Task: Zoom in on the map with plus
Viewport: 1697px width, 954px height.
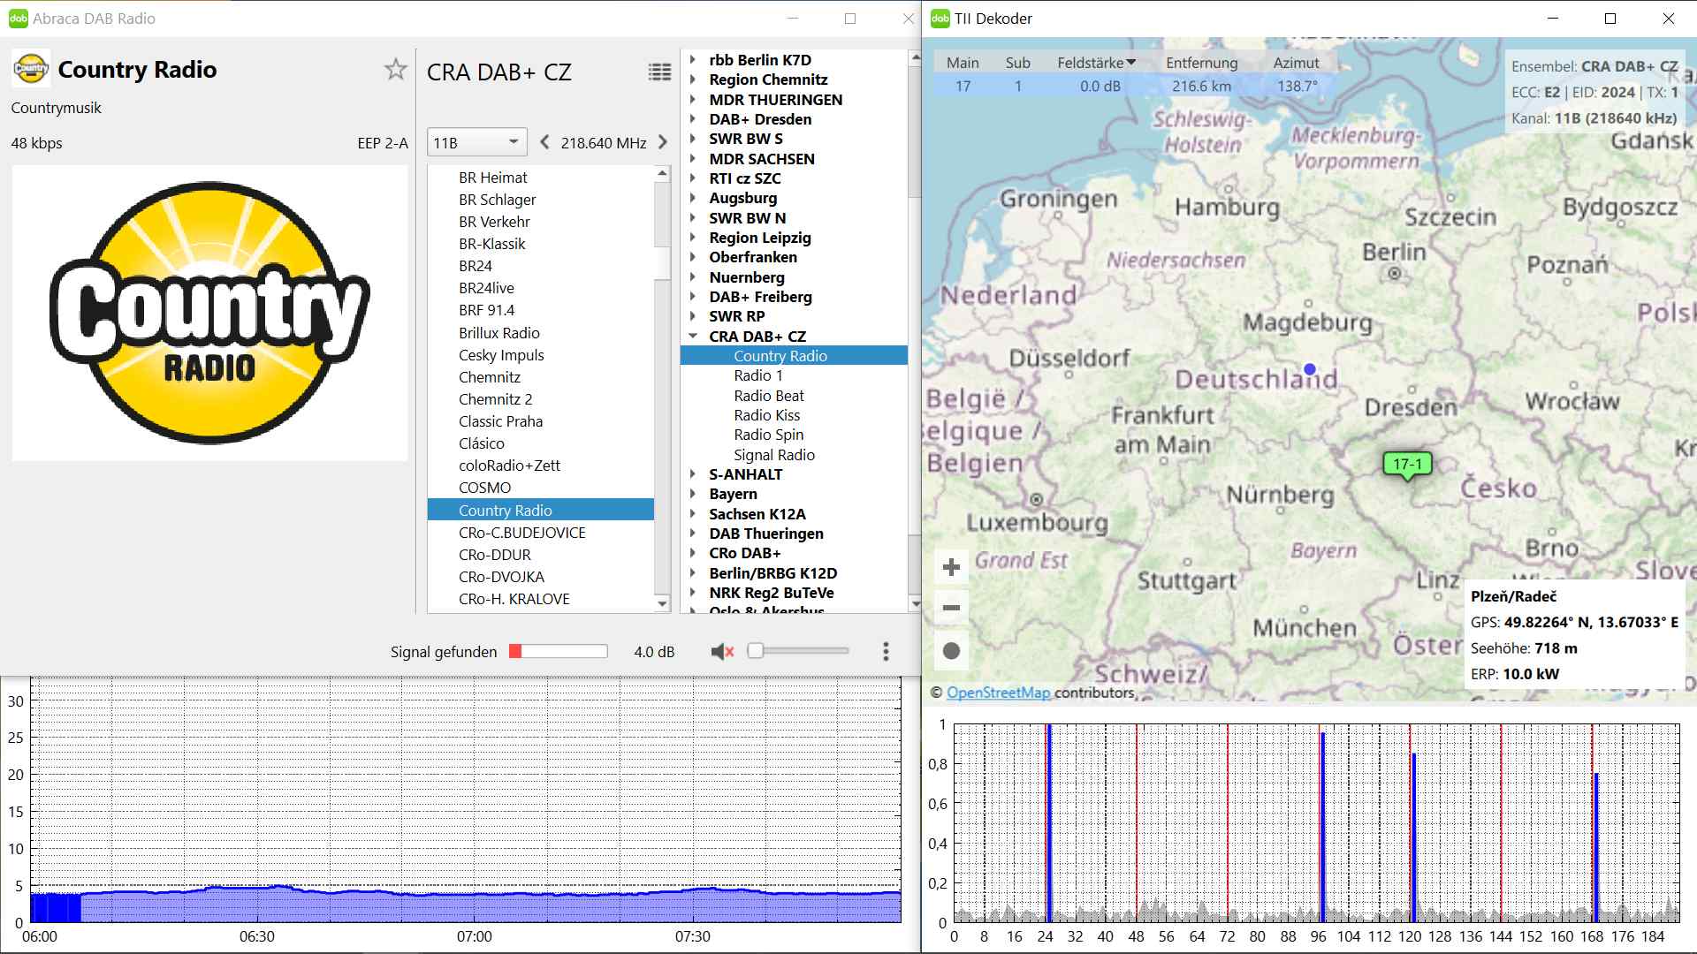Action: coord(951,567)
